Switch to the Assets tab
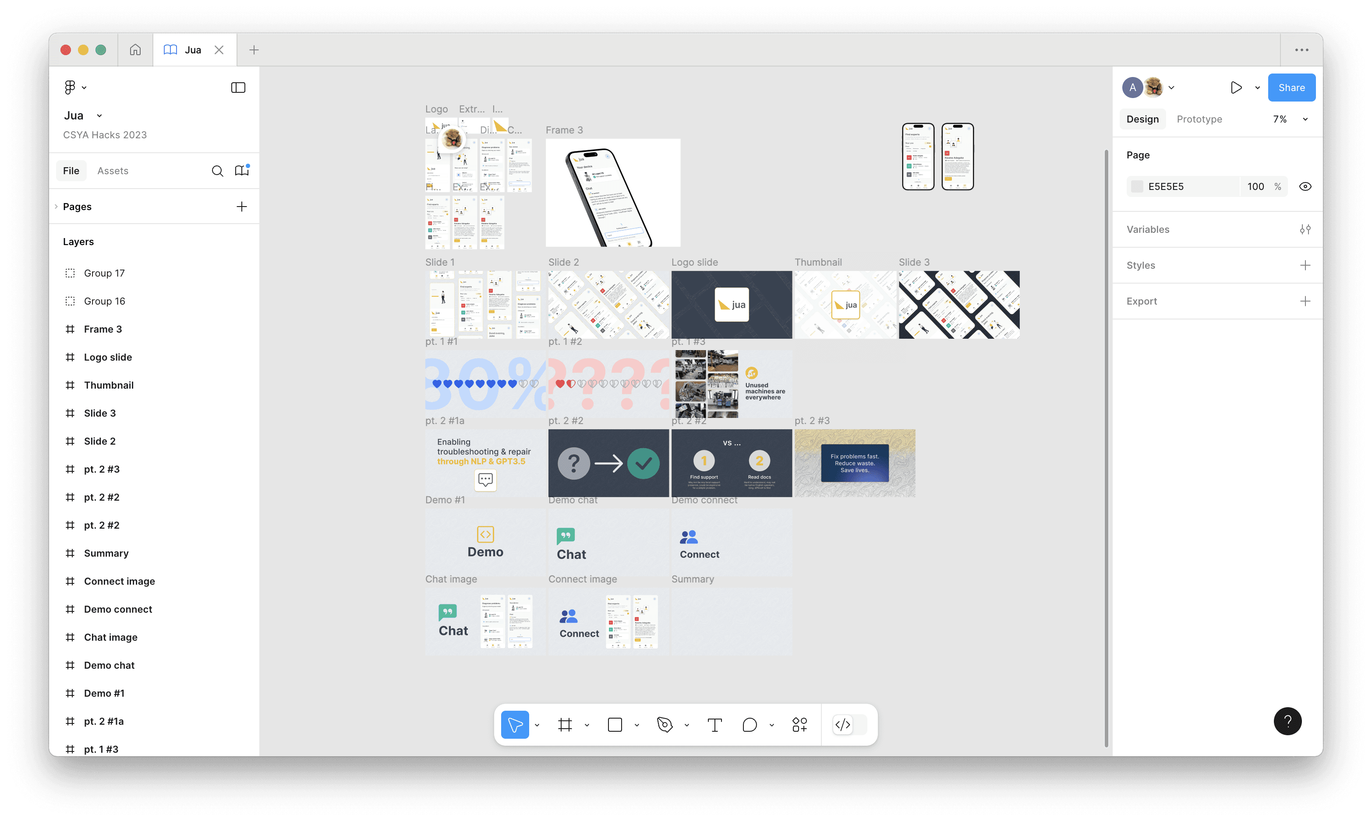1372x821 pixels. [x=113, y=171]
